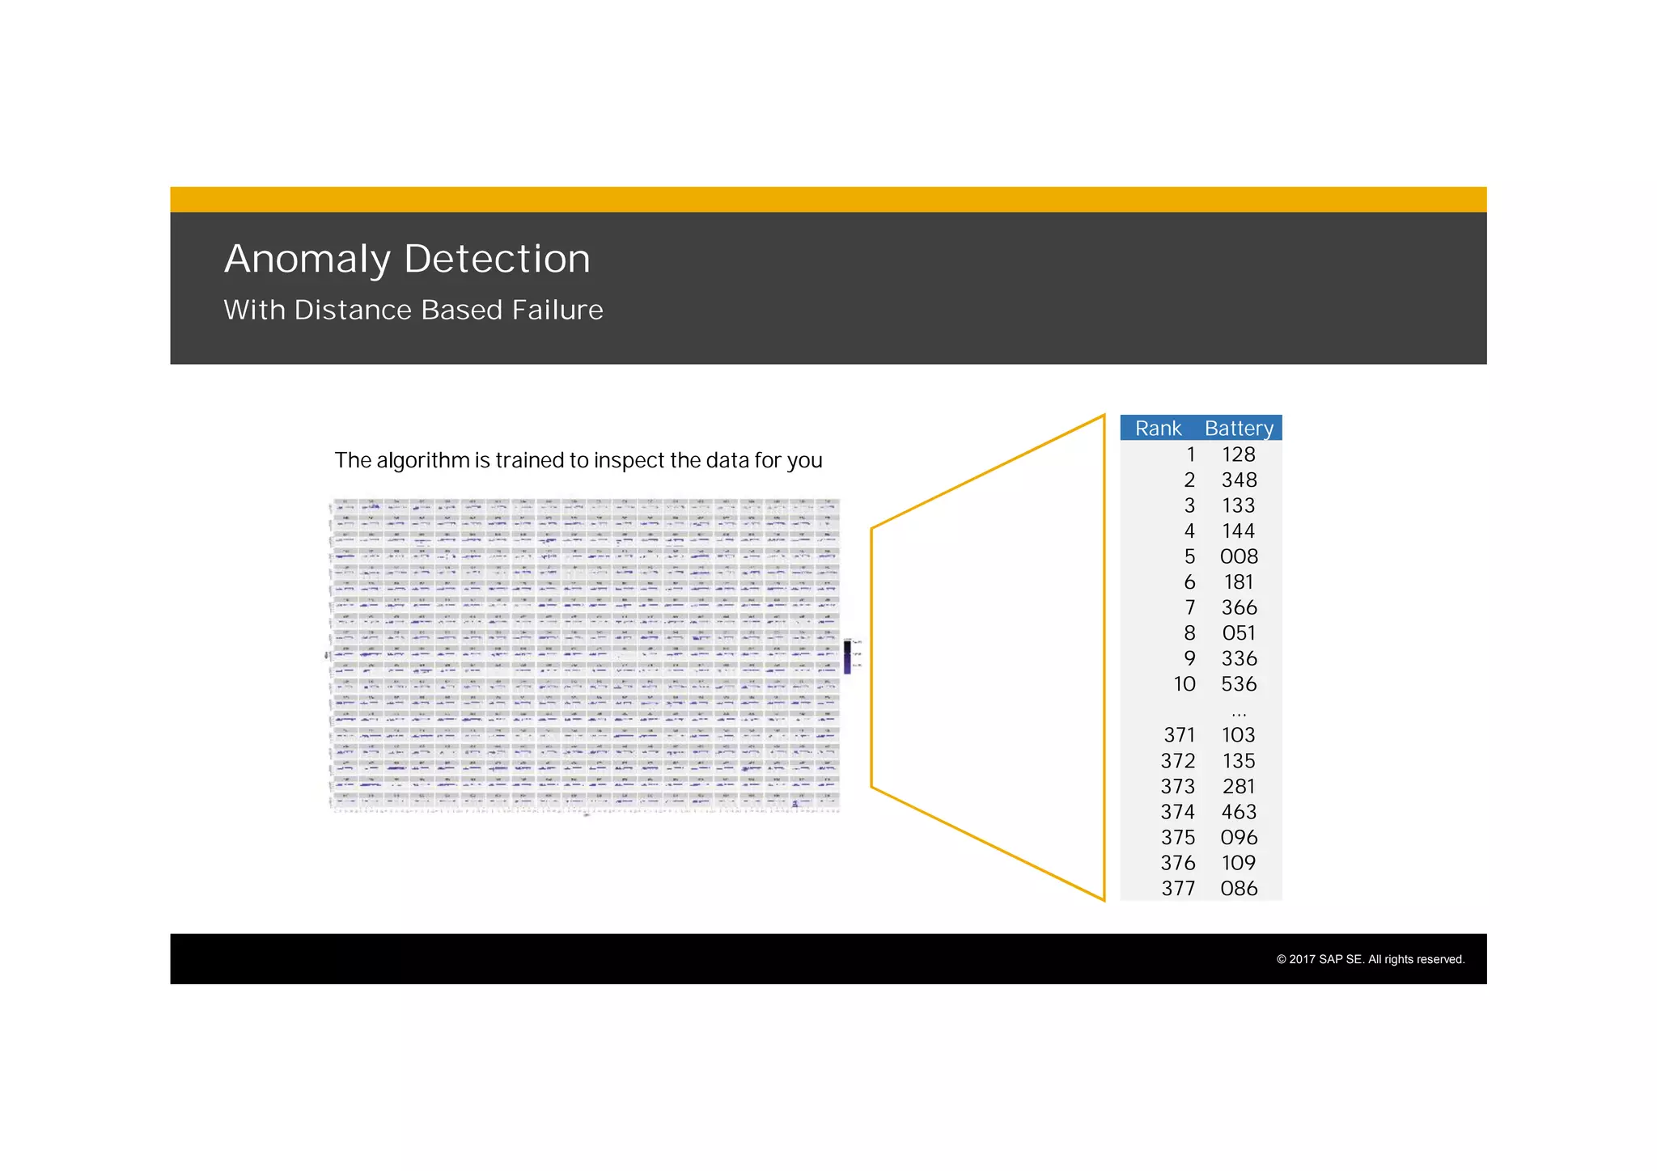Click the ellipsis row in table

(x=1238, y=711)
